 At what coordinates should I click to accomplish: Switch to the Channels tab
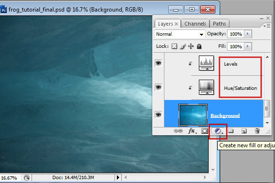click(195, 24)
